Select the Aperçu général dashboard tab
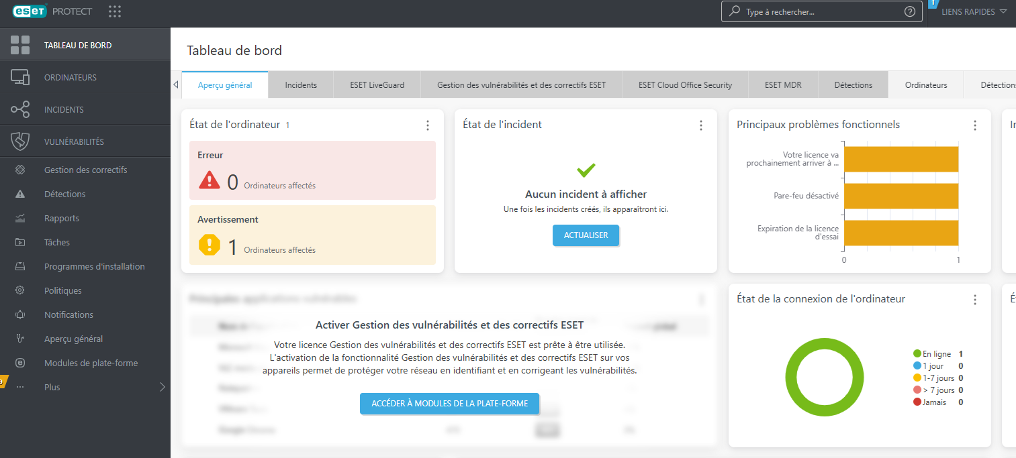Screen dimensions: 1016x458 tap(225, 85)
